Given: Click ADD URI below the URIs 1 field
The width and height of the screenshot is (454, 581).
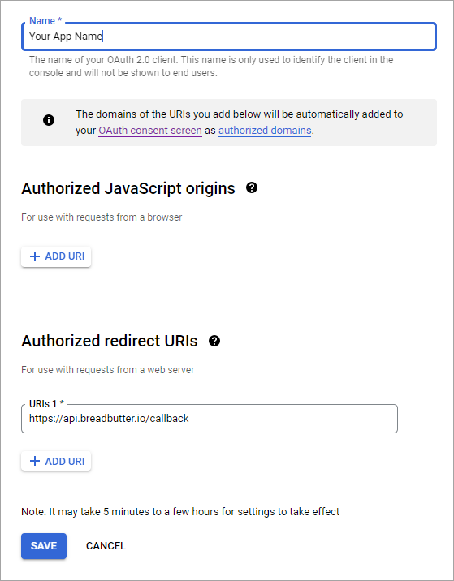Looking at the screenshot, I should 56,462.
